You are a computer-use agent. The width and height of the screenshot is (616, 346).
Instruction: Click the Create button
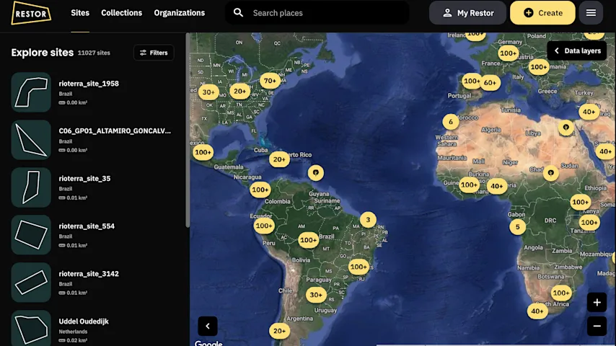(542, 13)
